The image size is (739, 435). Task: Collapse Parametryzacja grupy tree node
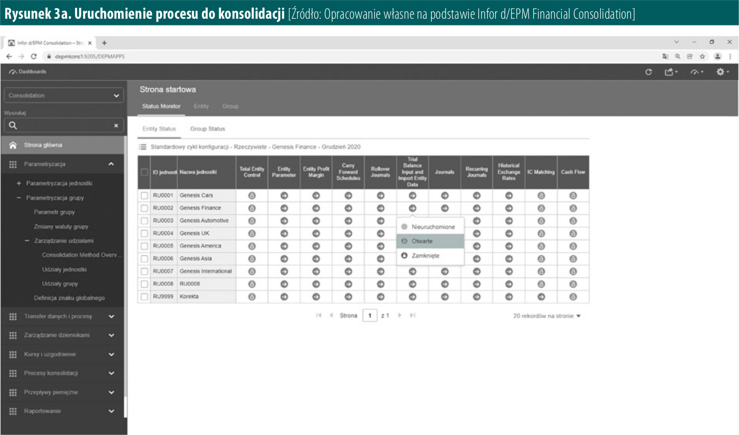pyautogui.click(x=19, y=198)
